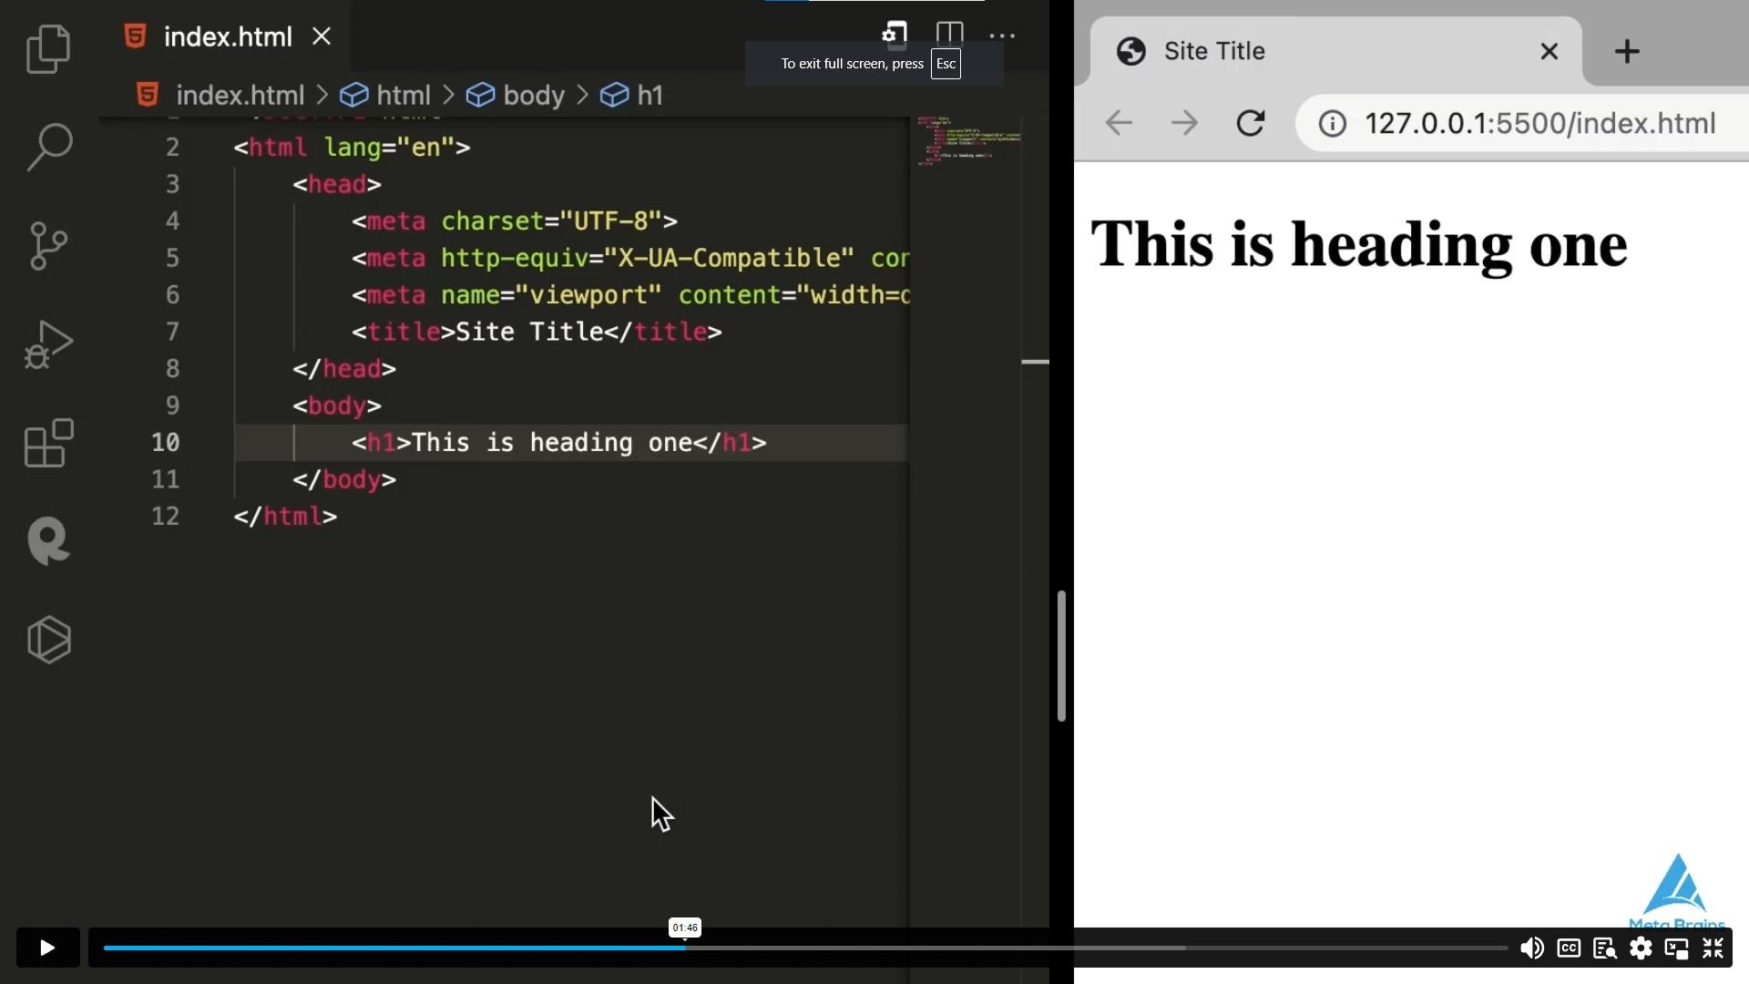This screenshot has height=984, width=1749.
Task: Click the meta viewport code line
Action: (x=630, y=295)
